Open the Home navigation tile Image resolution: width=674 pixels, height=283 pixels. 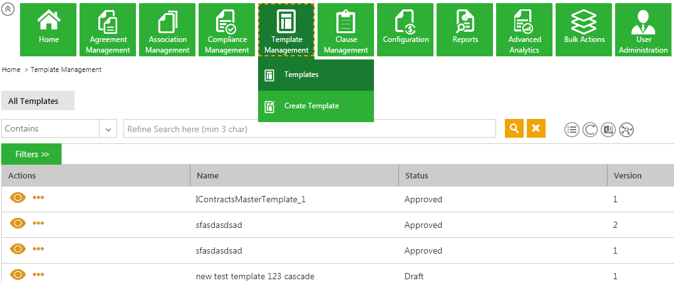click(49, 29)
